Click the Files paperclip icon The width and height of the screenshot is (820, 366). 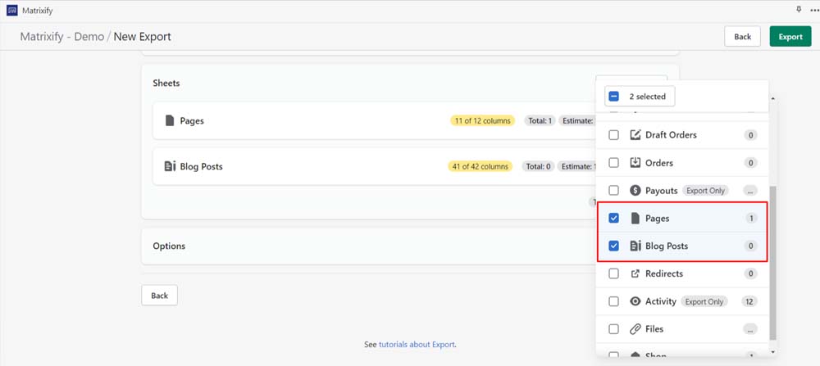coord(635,329)
